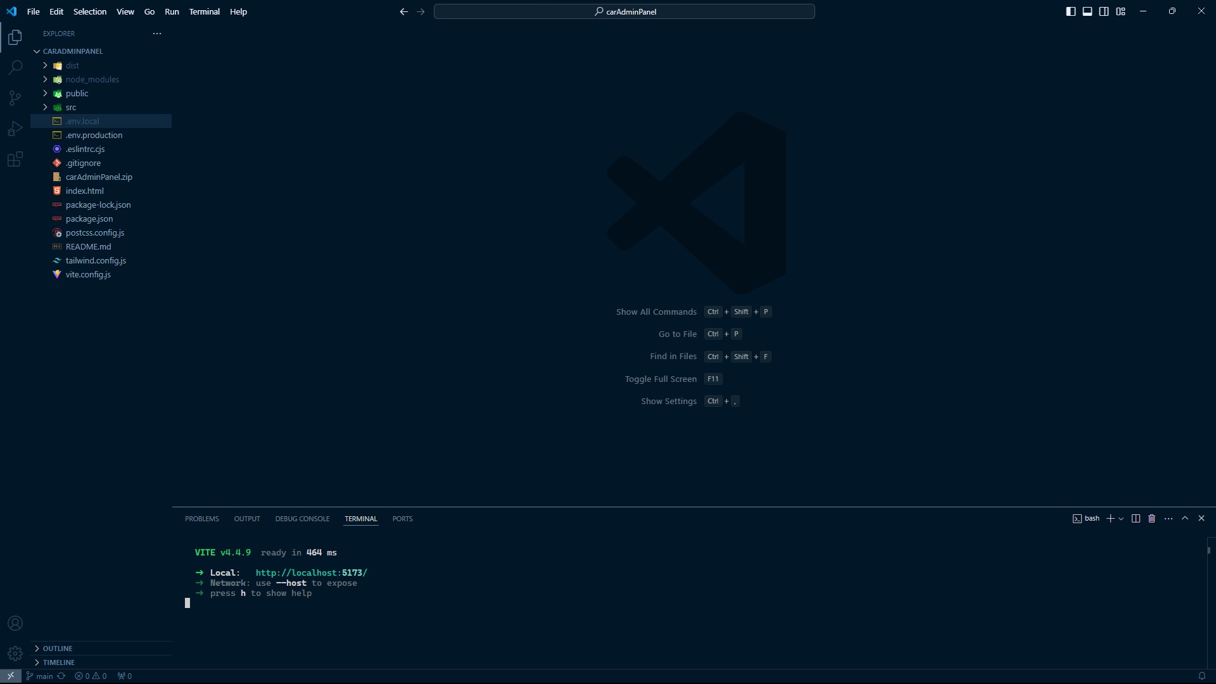This screenshot has height=684, width=1216.
Task: Open the index.html file
Action: (101, 191)
